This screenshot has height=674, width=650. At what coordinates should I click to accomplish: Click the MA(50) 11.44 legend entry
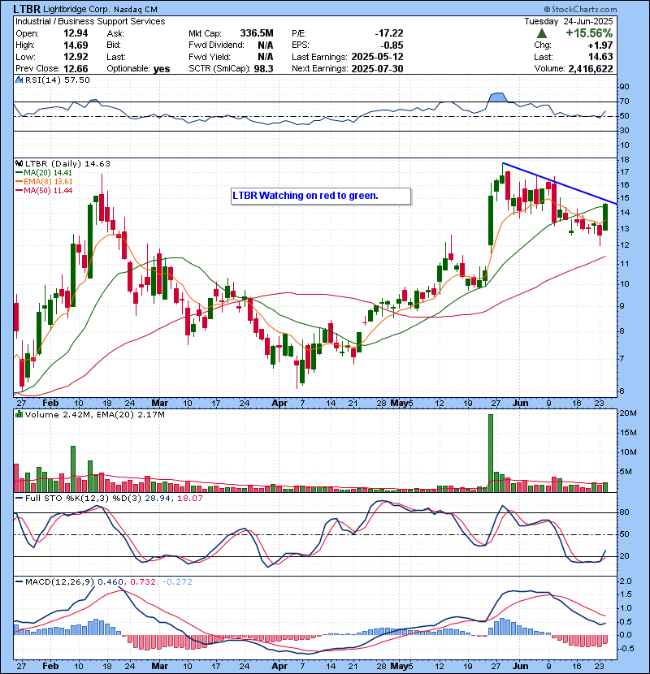[44, 191]
